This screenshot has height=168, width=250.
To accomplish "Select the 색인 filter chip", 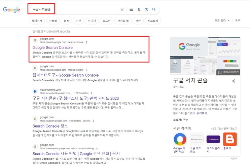I will coord(138,21).
